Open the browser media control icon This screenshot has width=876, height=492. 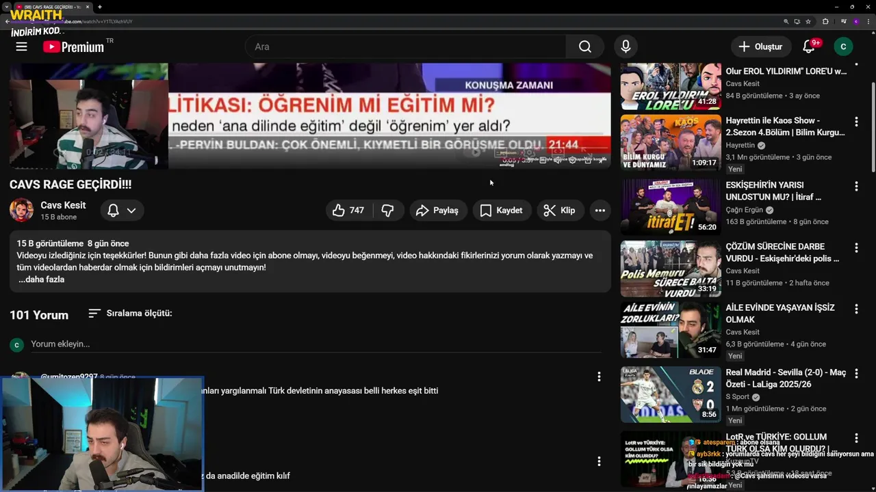pos(844,21)
